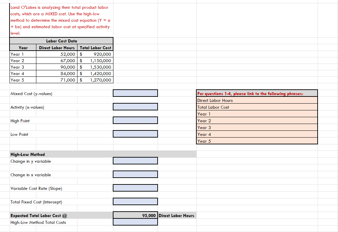Click the High Point entry cell
The width and height of the screenshot is (338, 232).
[135, 120]
